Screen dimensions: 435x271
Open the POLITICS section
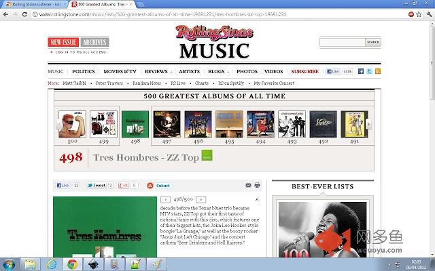[84, 71]
